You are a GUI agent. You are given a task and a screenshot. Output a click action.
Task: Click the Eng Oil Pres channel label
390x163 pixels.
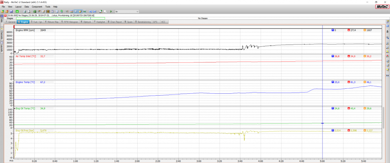26,131
